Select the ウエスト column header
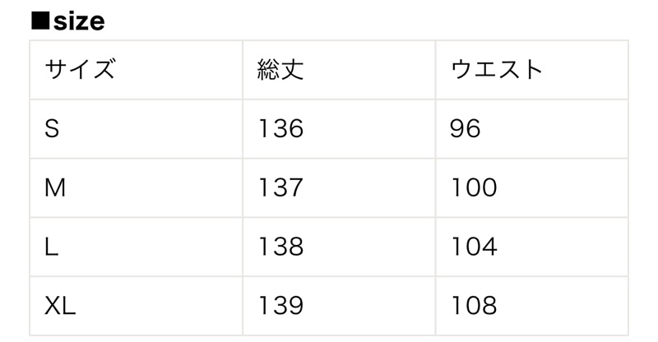658x342 pixels. (x=497, y=69)
